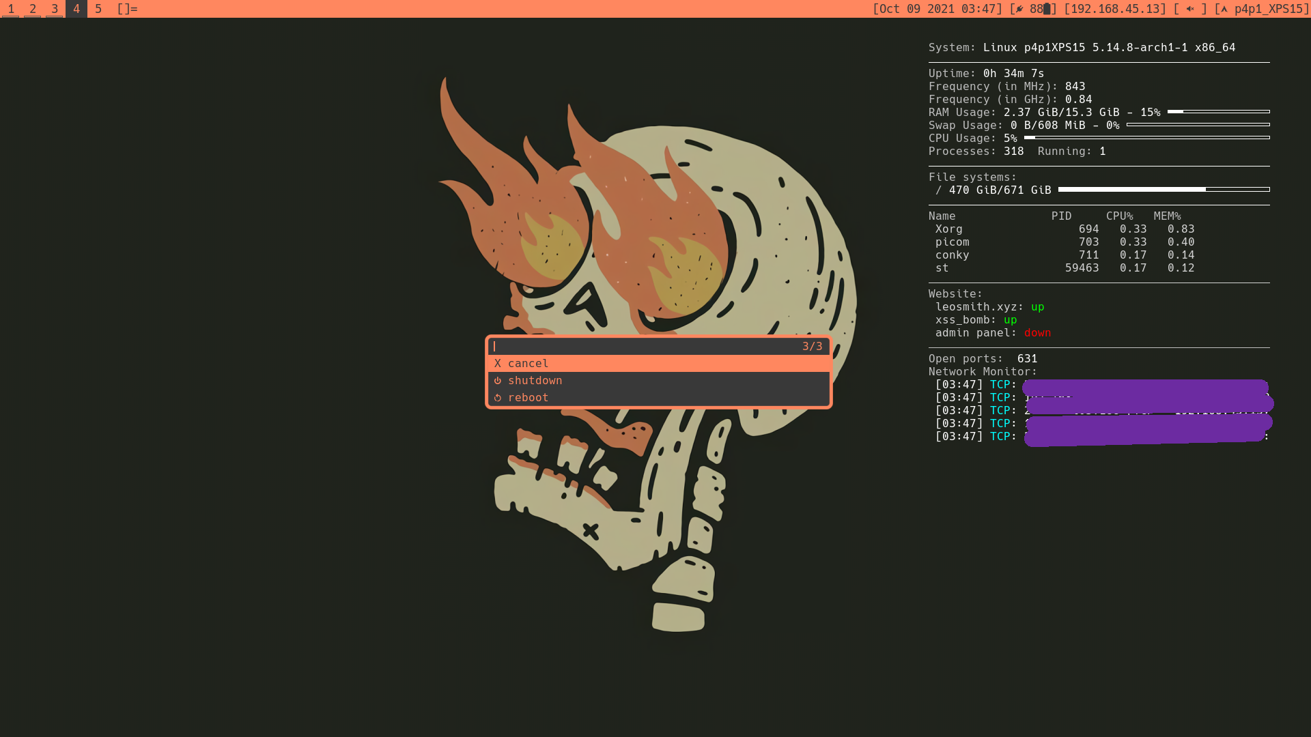The width and height of the screenshot is (1311, 737).
Task: Click the leosmith.xyz up status
Action: 1037,306
